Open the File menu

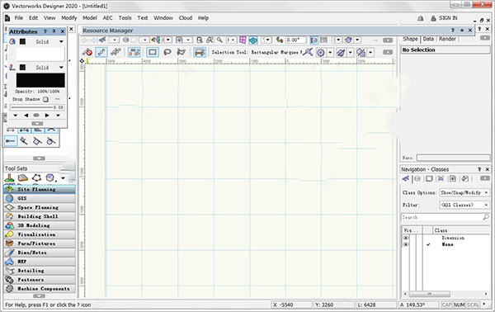coord(19,18)
